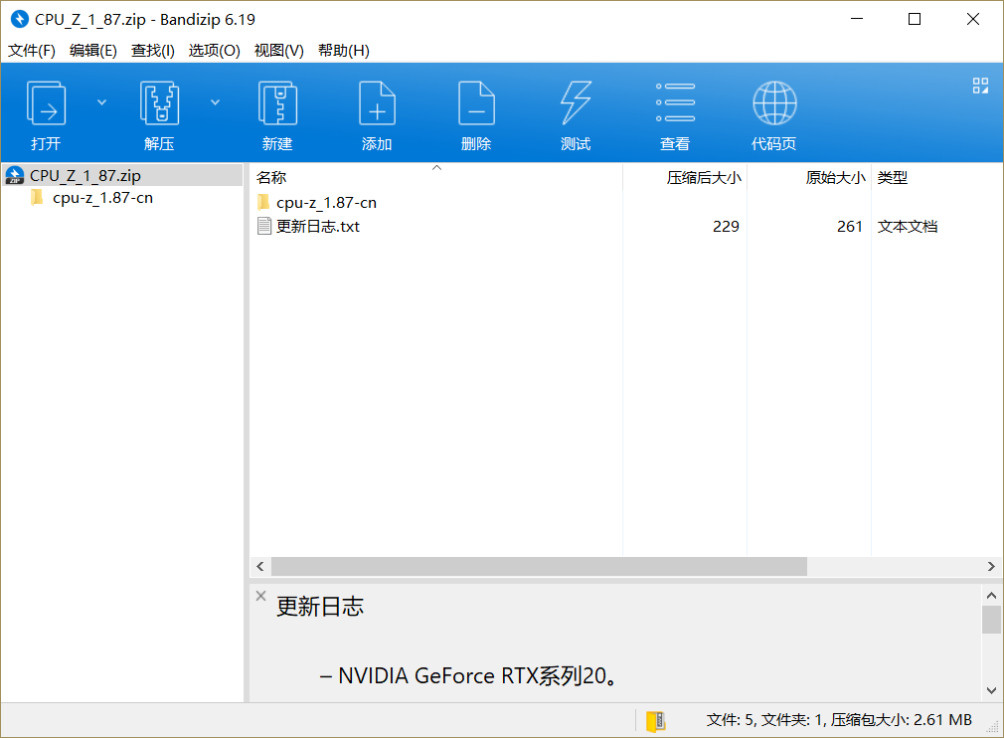Sort by 名称 column header
The image size is (1004, 738).
pos(435,177)
